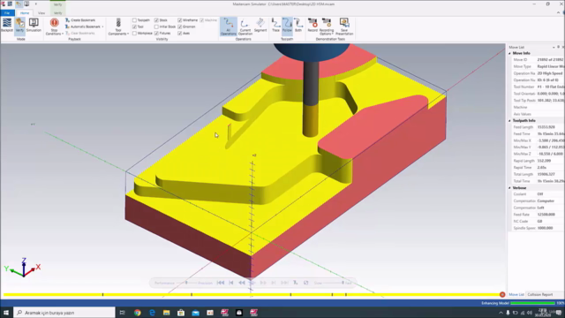The height and width of the screenshot is (318, 565).
Task: Enable the Initial Stock checkbox
Action: [156, 26]
